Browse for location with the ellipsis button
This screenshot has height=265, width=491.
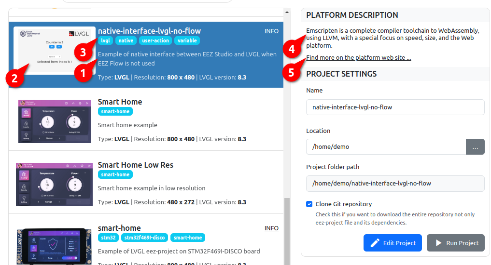pos(475,146)
